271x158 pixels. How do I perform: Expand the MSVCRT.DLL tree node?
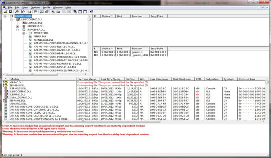(24, 33)
